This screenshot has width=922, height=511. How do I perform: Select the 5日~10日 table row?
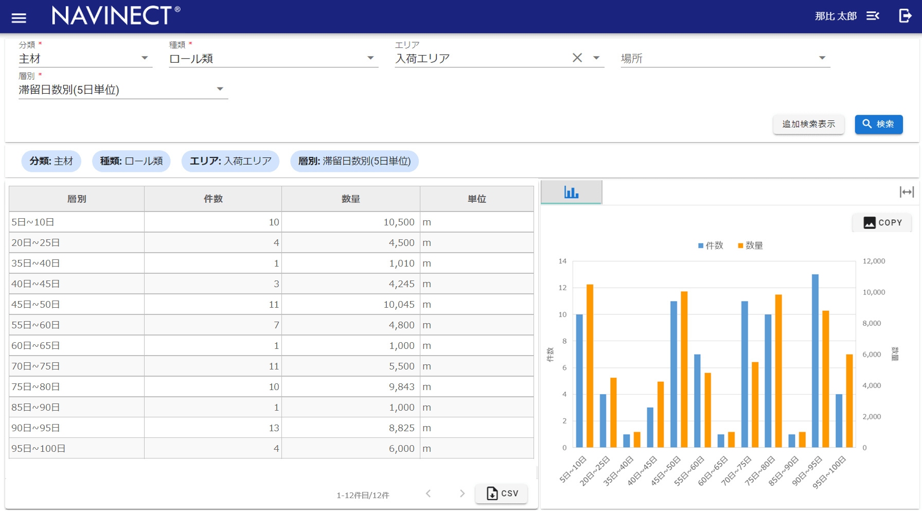pos(271,222)
